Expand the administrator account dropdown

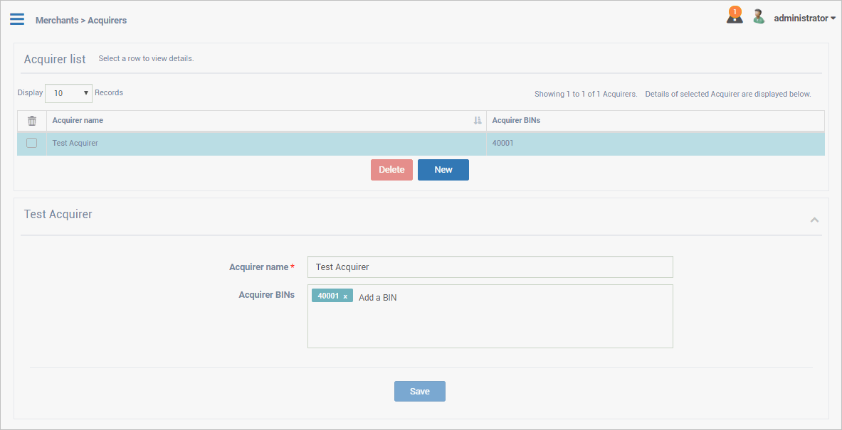click(804, 18)
